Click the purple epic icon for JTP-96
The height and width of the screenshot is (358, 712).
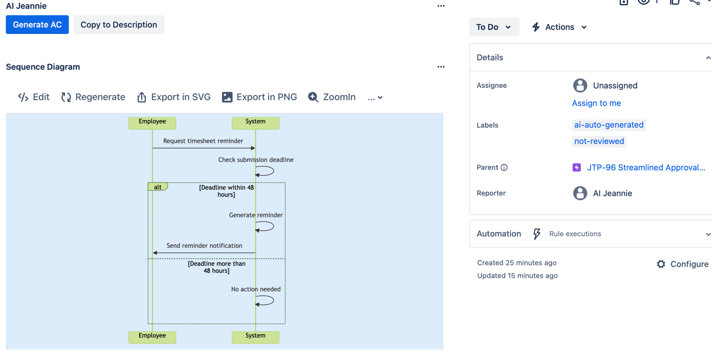(x=577, y=168)
